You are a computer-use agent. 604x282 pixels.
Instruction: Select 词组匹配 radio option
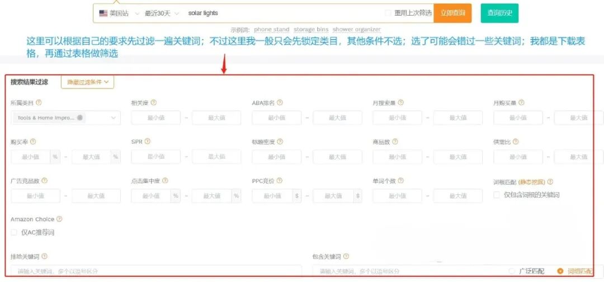click(x=560, y=271)
